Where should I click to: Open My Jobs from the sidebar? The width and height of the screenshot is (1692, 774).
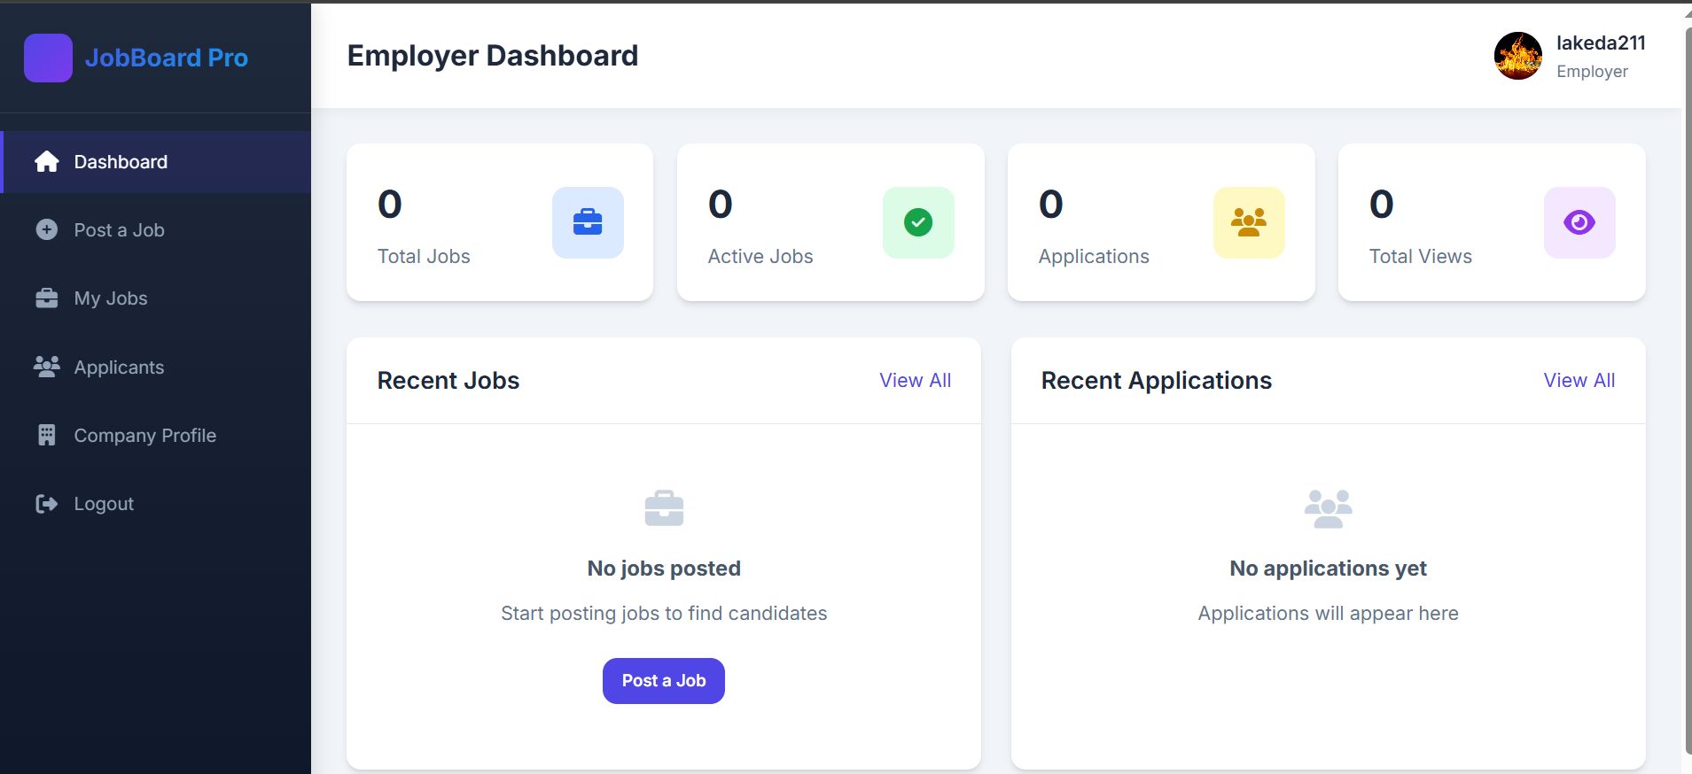111,298
